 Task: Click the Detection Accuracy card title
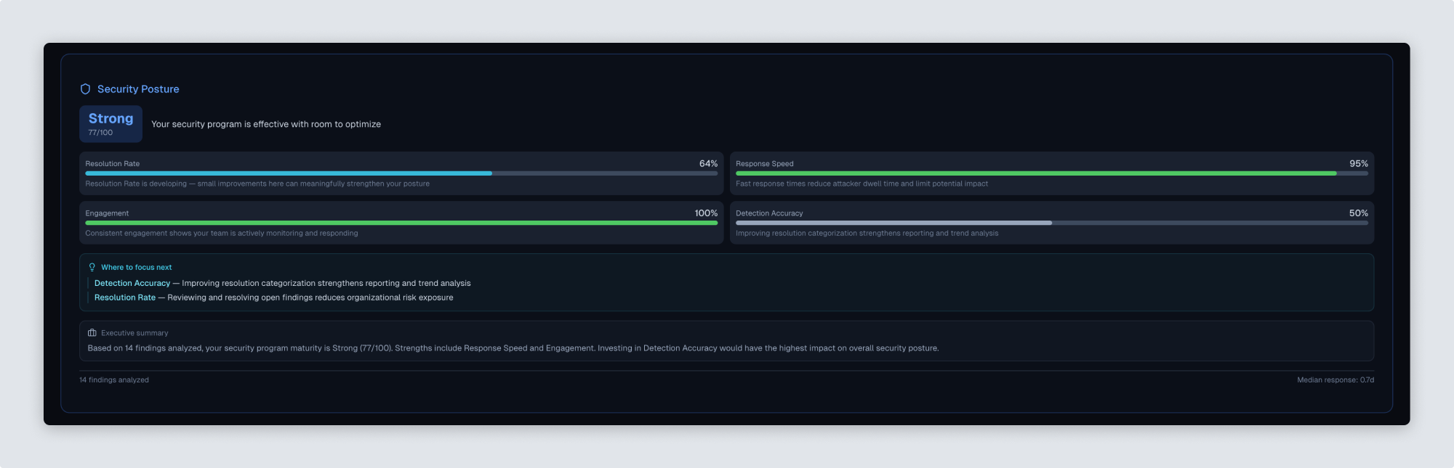pyautogui.click(x=769, y=213)
